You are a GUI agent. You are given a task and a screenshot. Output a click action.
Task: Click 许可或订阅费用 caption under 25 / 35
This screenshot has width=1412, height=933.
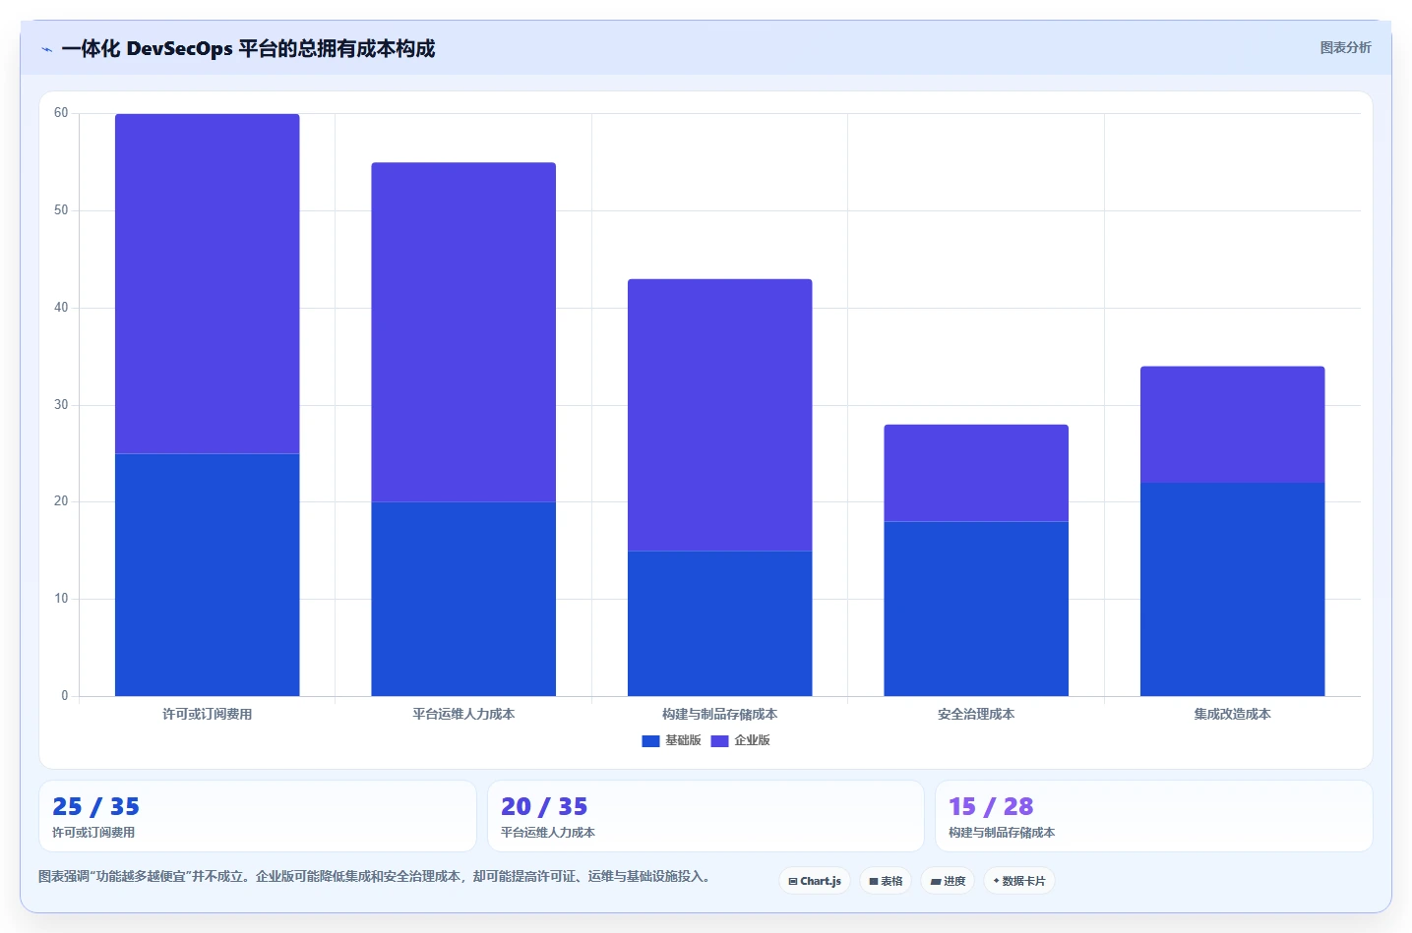tap(93, 833)
